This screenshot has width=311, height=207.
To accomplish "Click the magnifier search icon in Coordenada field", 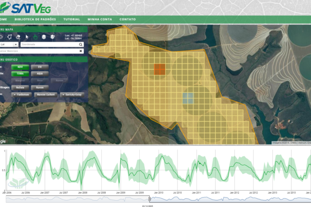I will coord(81,44).
